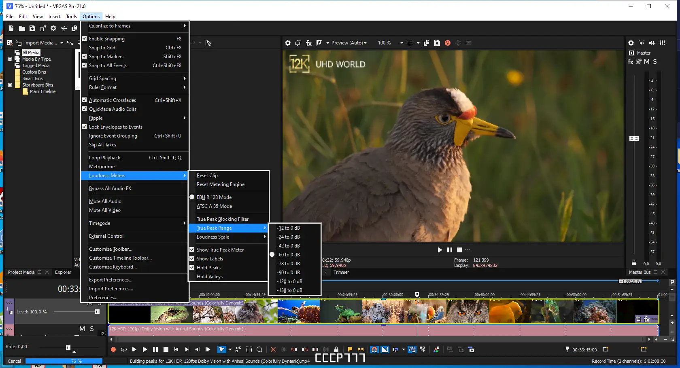Click the Master bus FX icon
Image resolution: width=680 pixels, height=368 pixels.
click(631, 62)
